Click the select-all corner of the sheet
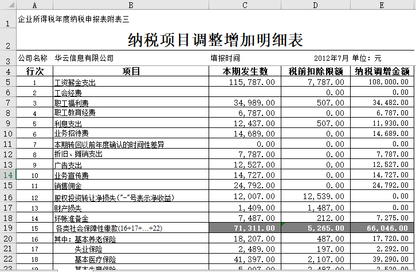 [8, 5]
